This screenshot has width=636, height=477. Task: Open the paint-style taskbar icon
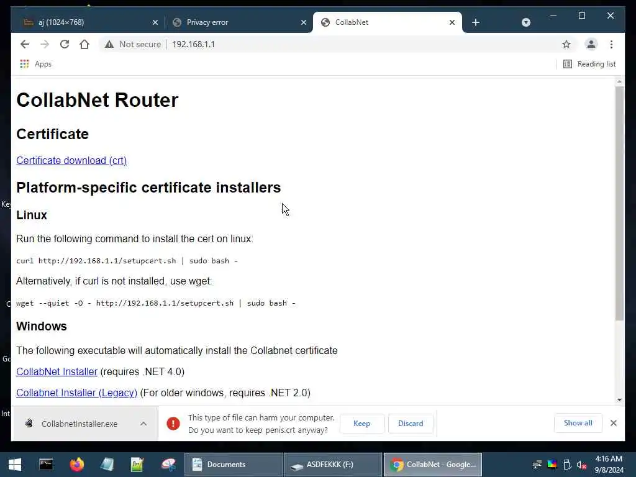168,465
